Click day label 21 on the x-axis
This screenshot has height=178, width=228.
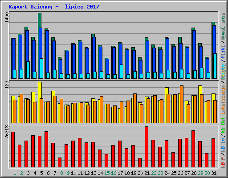pyautogui.click(x=147, y=173)
